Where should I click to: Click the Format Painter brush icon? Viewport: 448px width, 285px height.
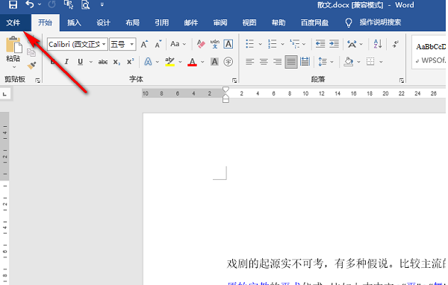tap(31, 66)
